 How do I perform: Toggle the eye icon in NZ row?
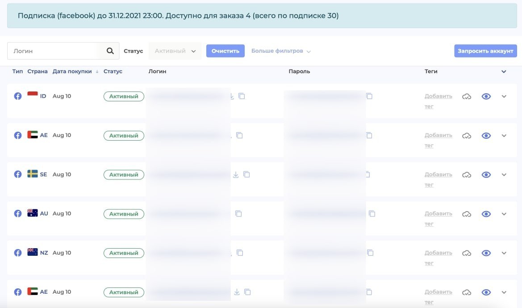pyautogui.click(x=486, y=253)
